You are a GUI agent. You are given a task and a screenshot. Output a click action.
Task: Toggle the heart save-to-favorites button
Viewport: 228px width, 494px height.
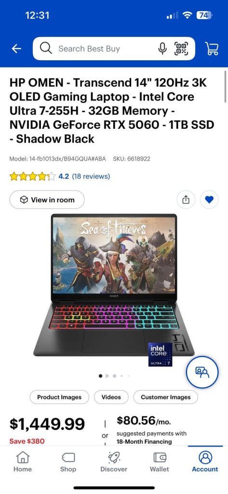tap(209, 199)
